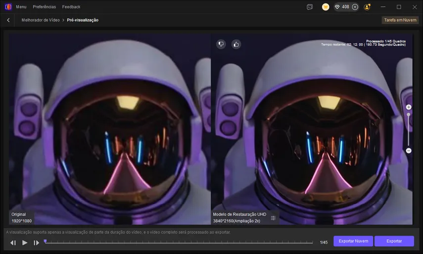Image resolution: width=423 pixels, height=254 pixels.
Task: Click the thumbs down feedback icon
Action: (x=221, y=44)
